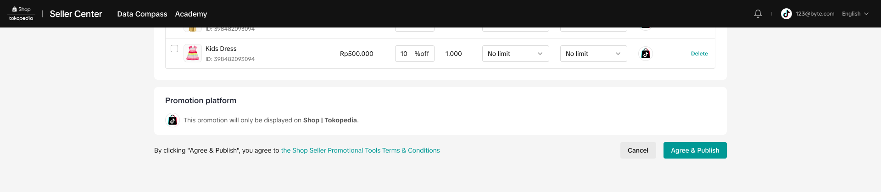Tick the Kids Dress checkbox
This screenshot has height=192, width=881.
174,49
